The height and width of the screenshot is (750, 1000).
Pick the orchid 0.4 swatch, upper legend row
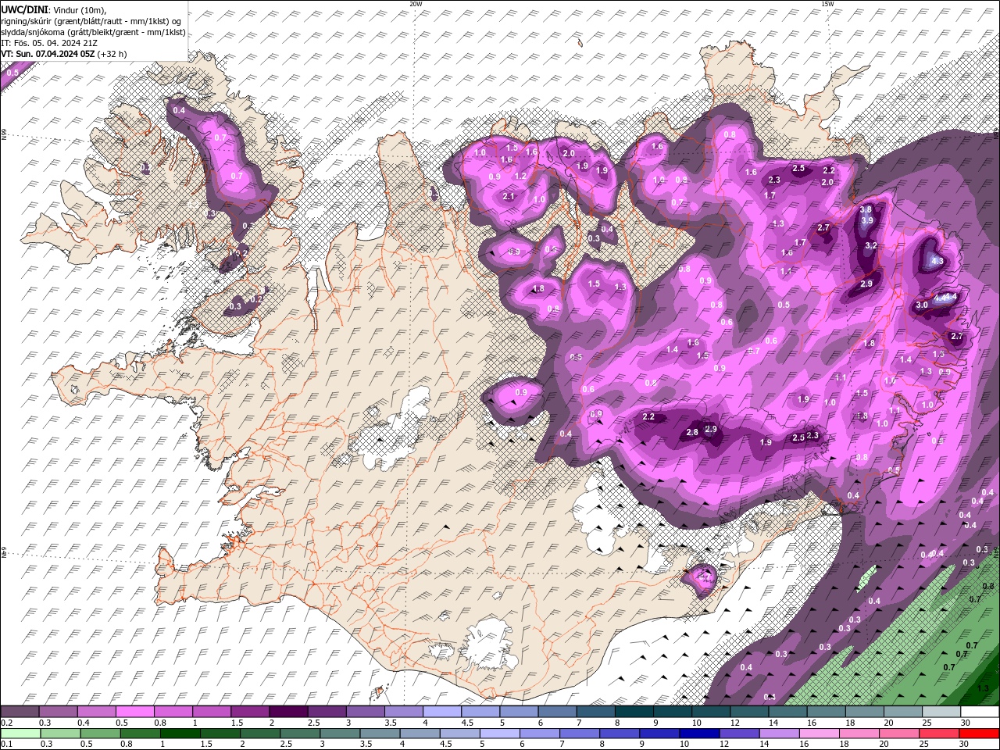[x=96, y=712]
